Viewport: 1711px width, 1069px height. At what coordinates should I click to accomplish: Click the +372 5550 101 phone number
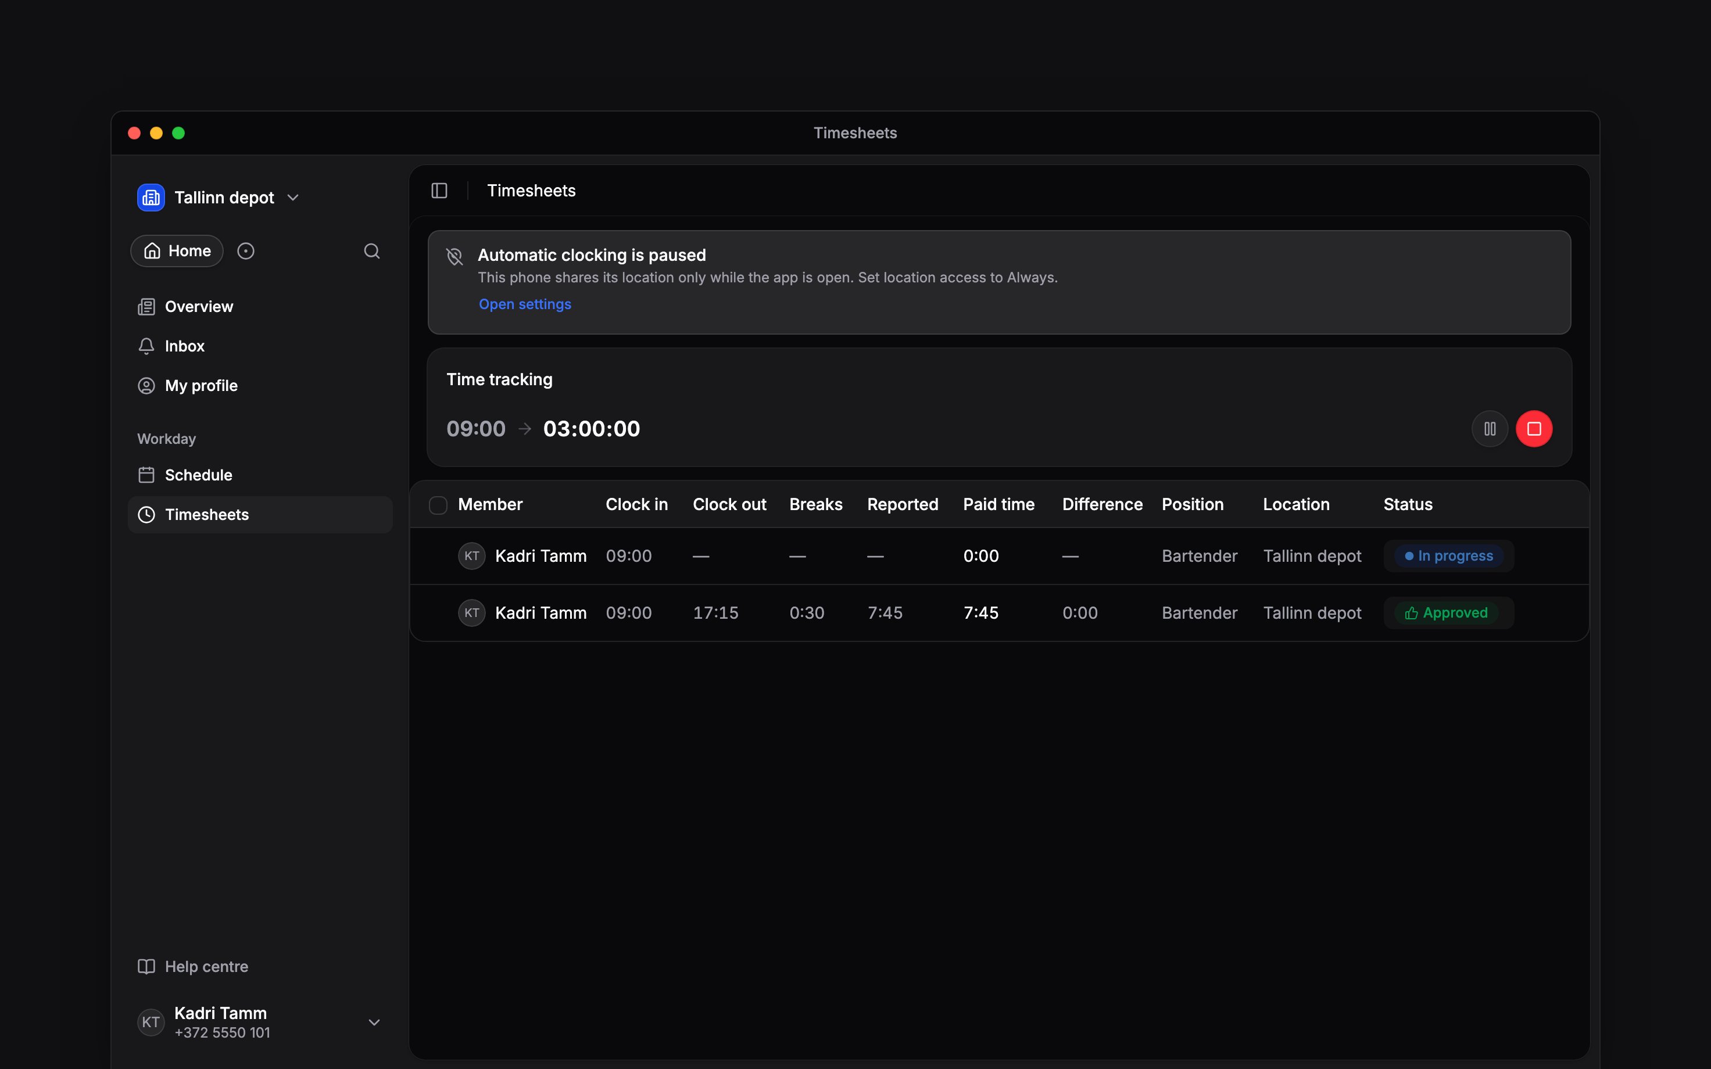pos(222,1033)
